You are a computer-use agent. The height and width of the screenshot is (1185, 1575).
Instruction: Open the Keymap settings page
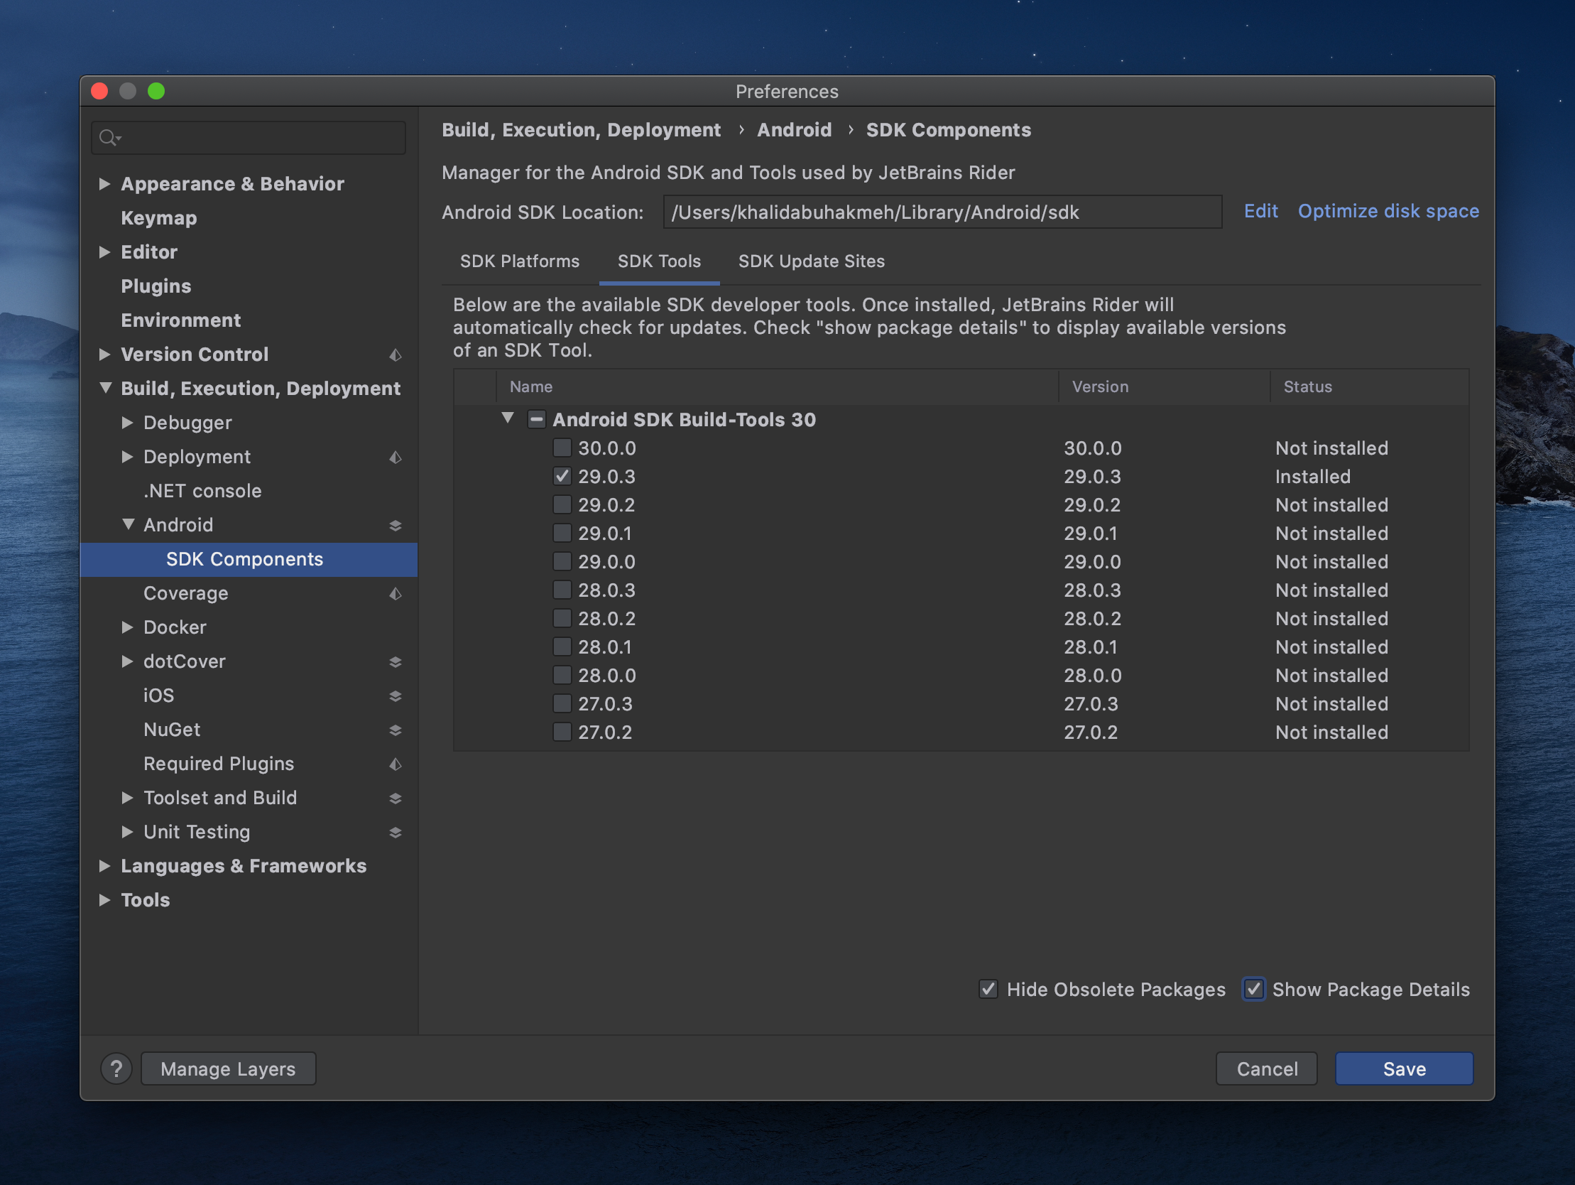click(159, 218)
